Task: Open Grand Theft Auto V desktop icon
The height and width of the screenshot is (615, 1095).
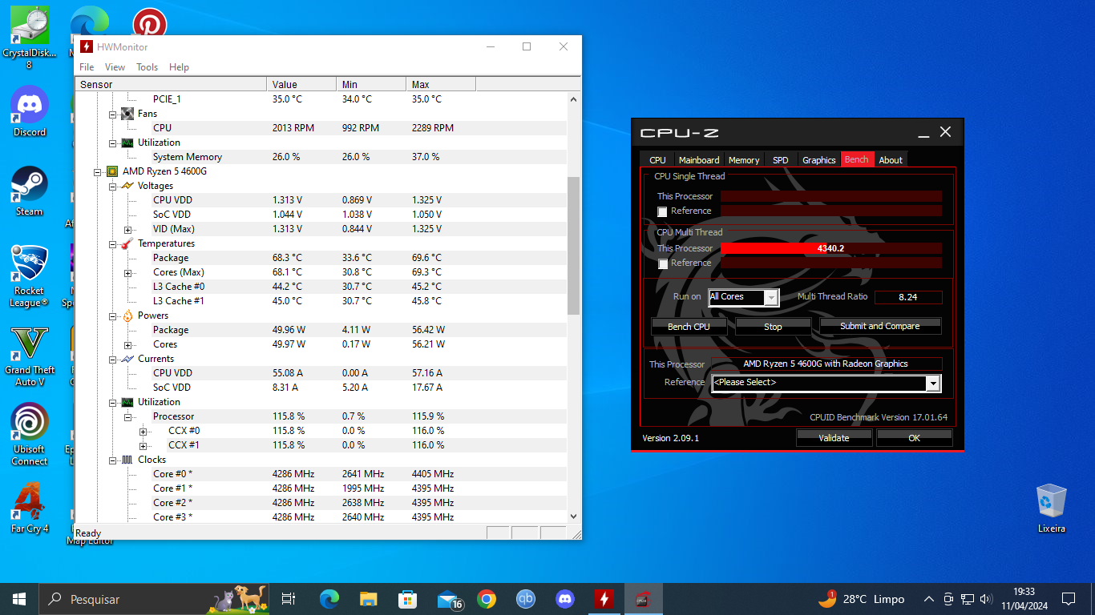Action: pos(30,356)
